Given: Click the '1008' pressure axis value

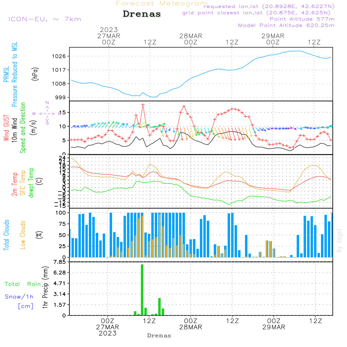Looking at the screenshot, I should coord(59,84).
